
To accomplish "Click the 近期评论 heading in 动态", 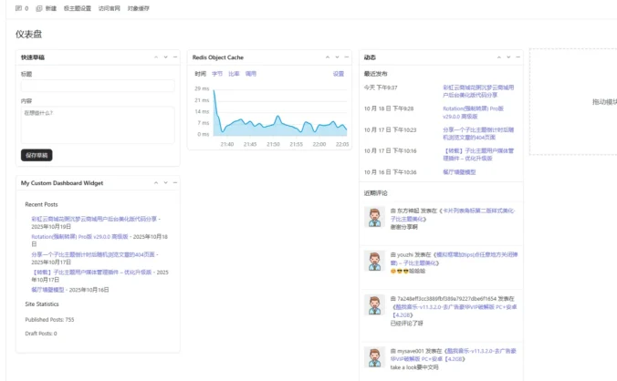I will [375, 193].
